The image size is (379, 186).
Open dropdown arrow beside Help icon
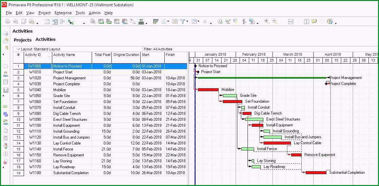pos(336,23)
